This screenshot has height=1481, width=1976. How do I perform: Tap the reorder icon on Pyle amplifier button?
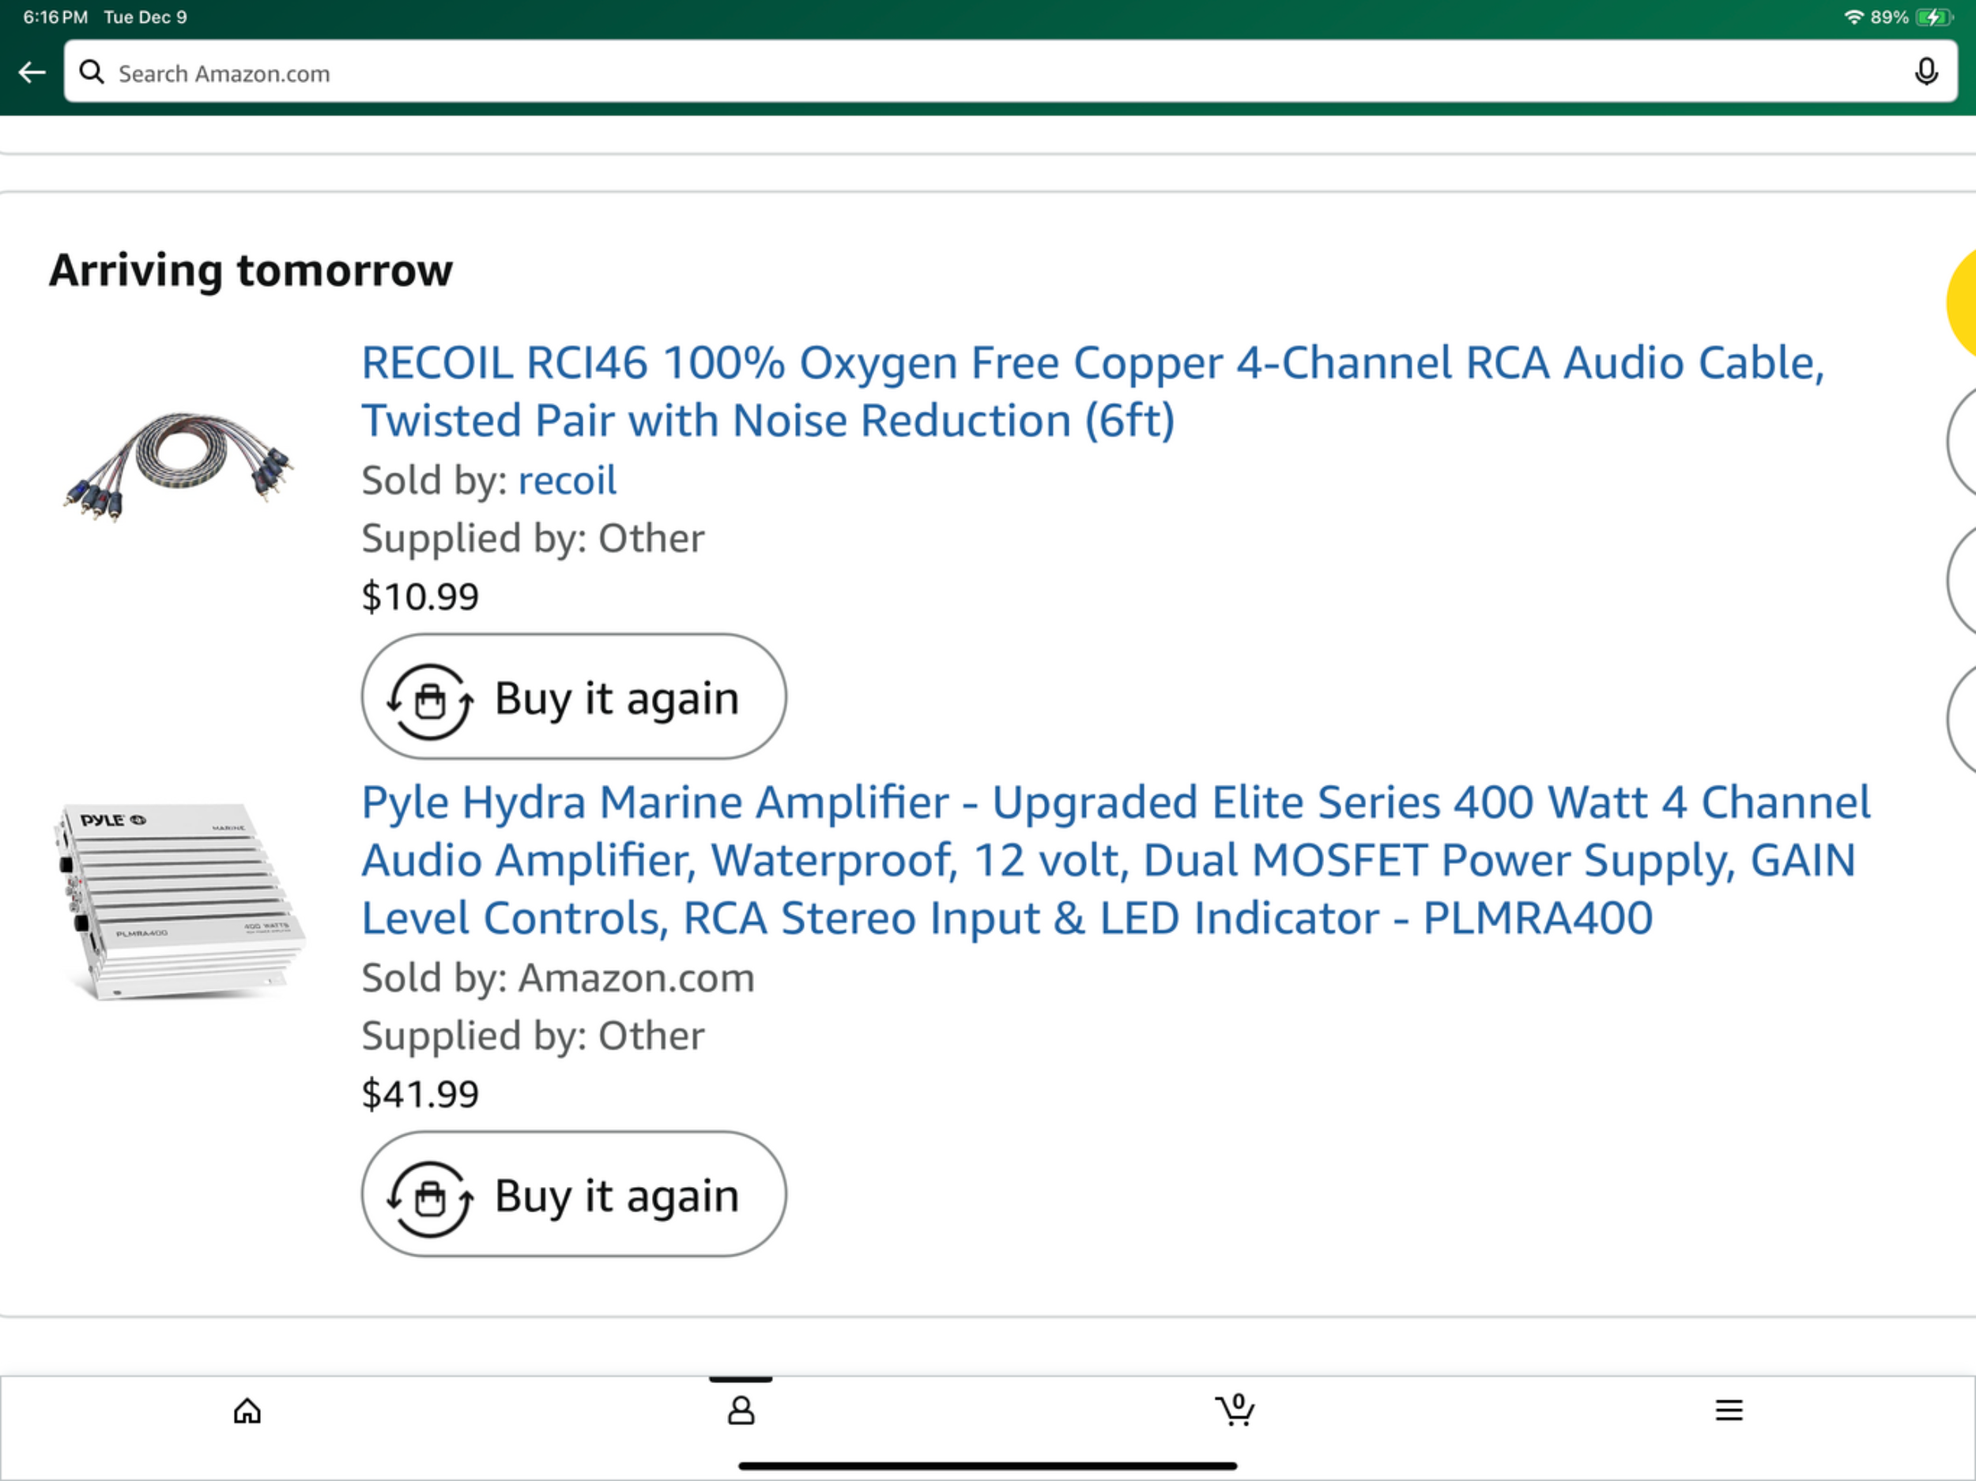click(430, 1197)
